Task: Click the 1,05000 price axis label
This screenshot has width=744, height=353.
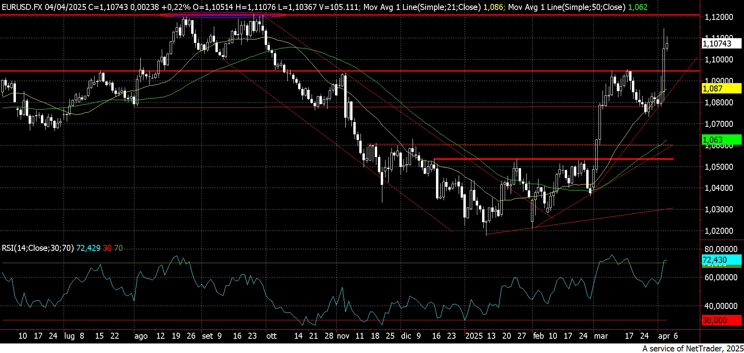Action: coord(719,167)
